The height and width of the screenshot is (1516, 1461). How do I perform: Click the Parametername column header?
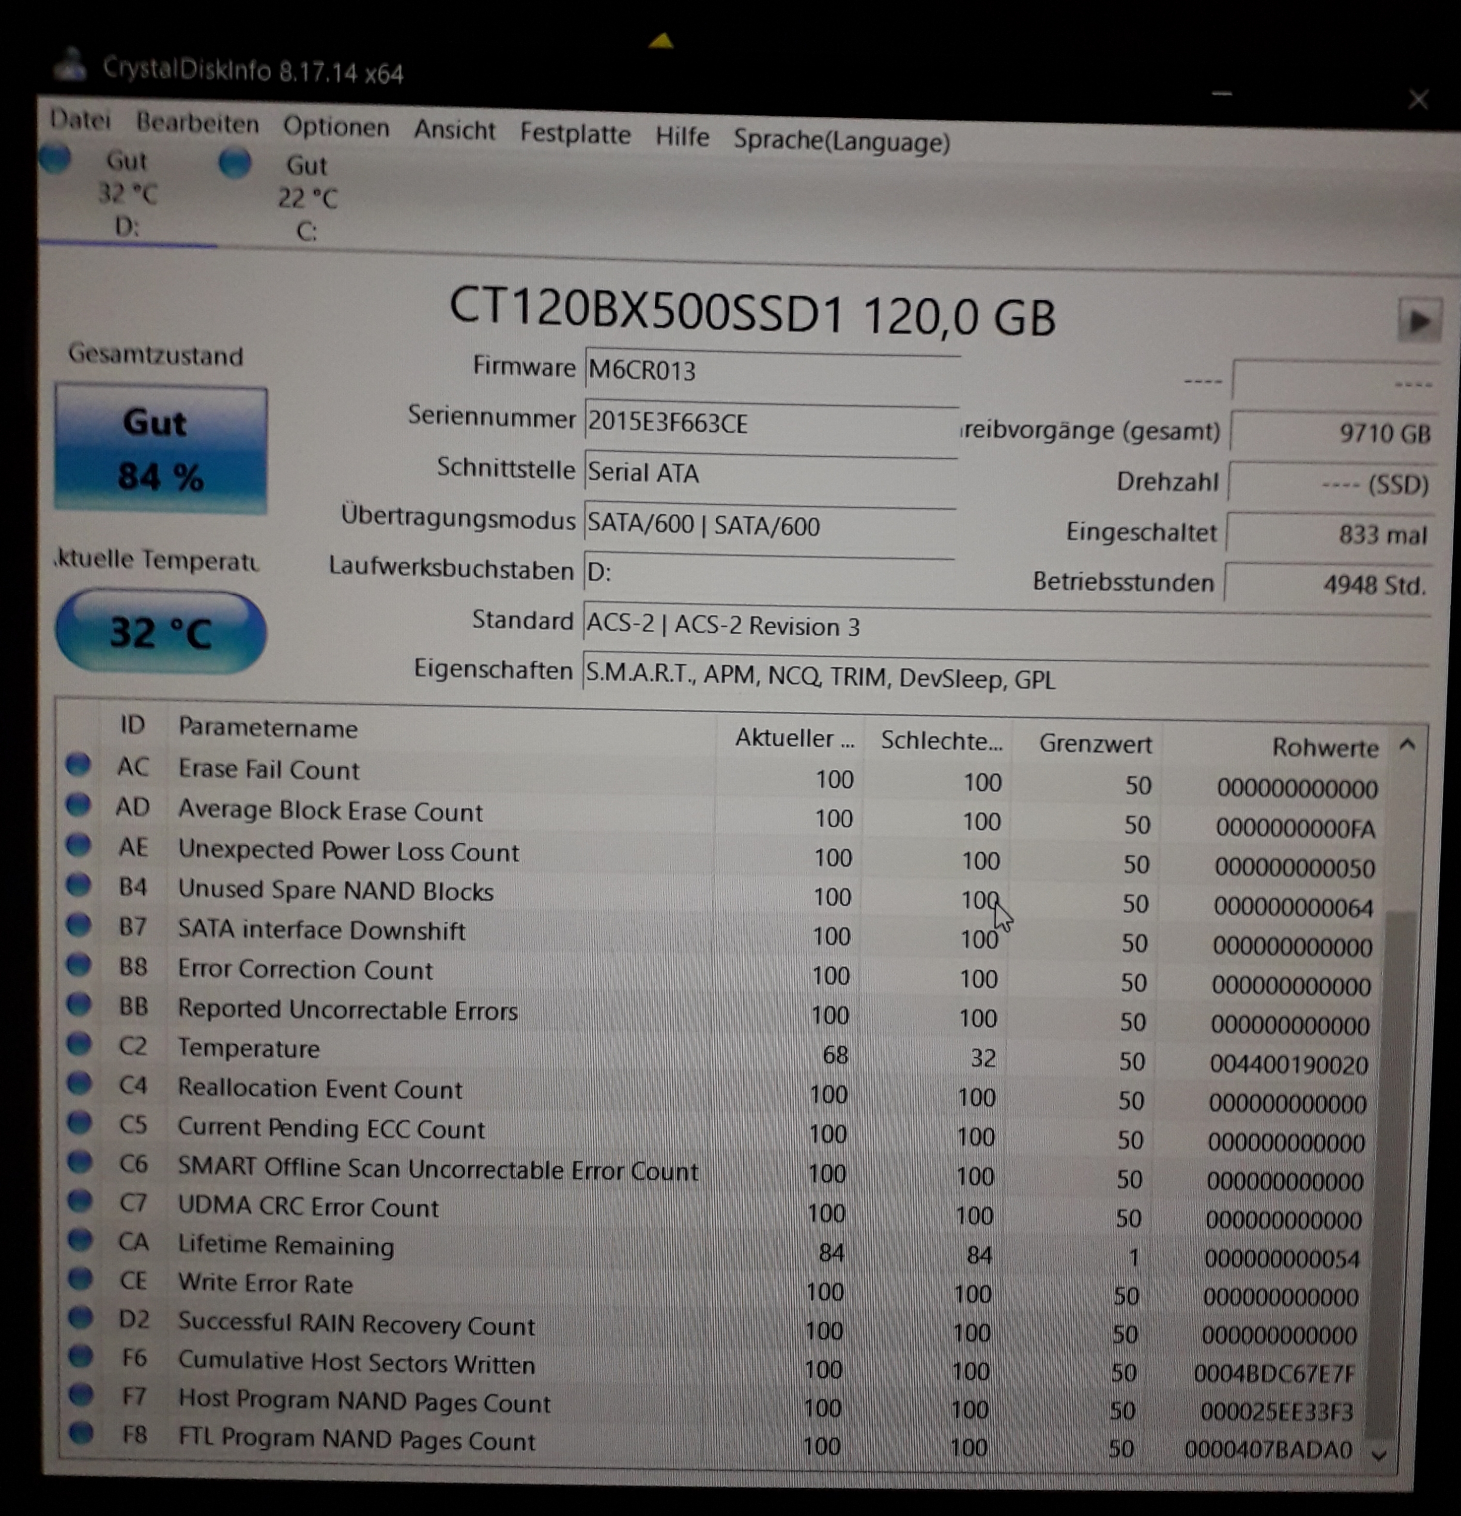(x=268, y=728)
